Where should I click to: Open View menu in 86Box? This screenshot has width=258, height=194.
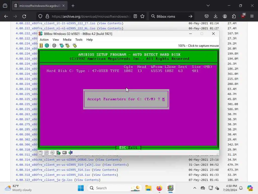click(56, 40)
